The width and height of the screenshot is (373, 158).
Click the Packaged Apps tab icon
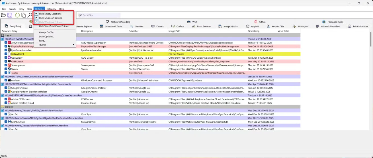coord(324,22)
